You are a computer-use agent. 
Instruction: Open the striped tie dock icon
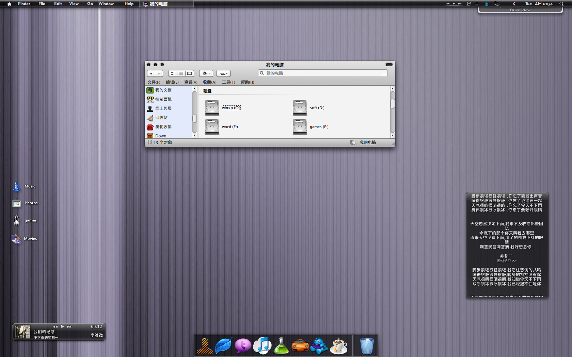[205, 345]
